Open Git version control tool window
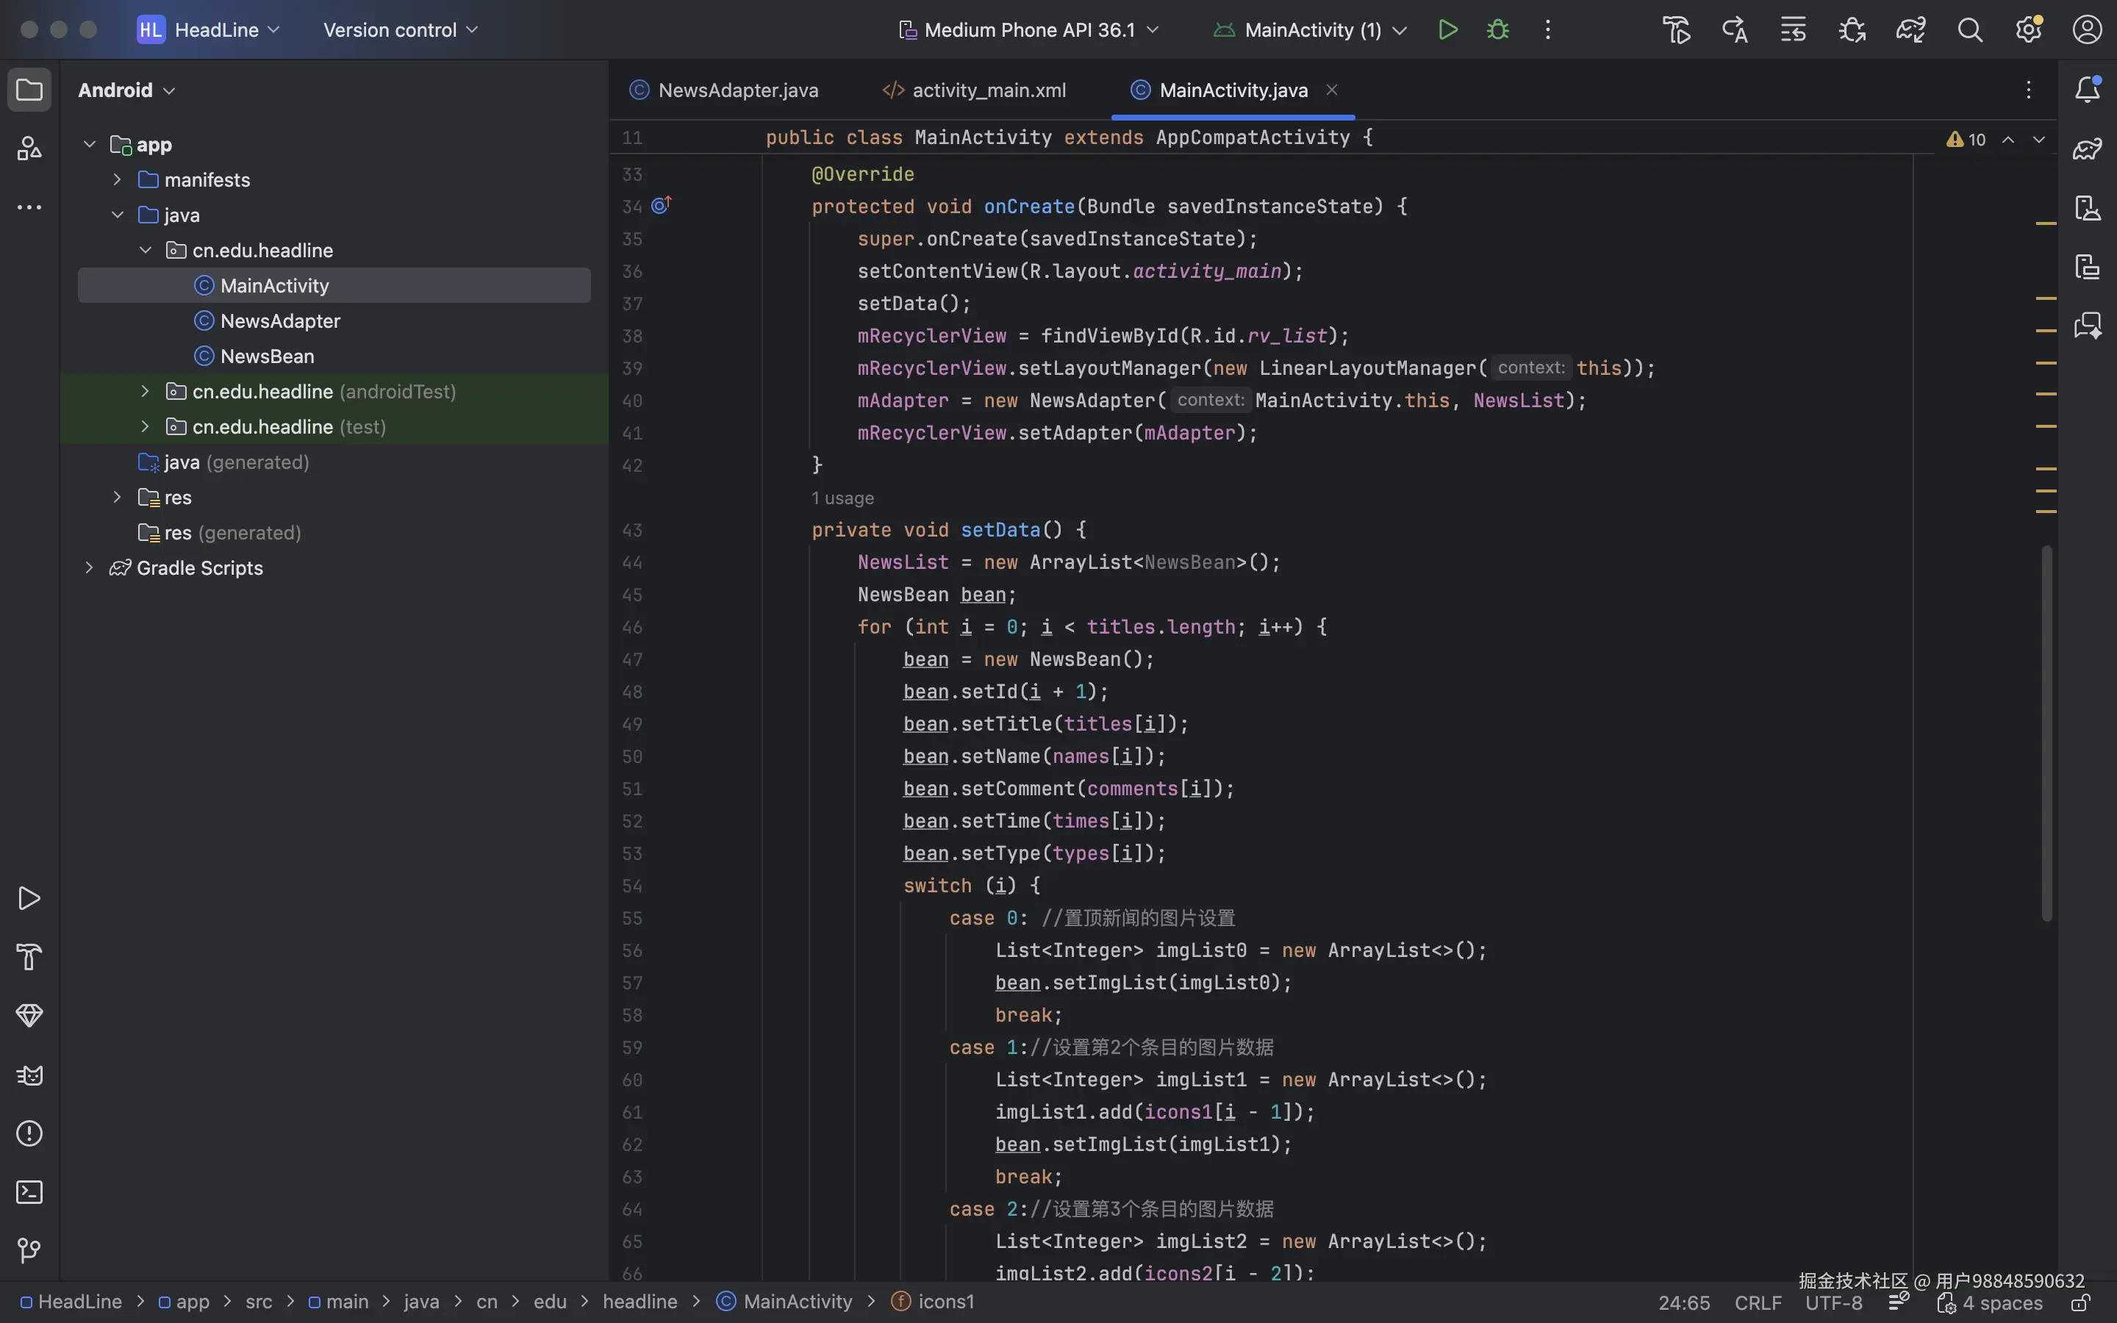 point(29,1251)
